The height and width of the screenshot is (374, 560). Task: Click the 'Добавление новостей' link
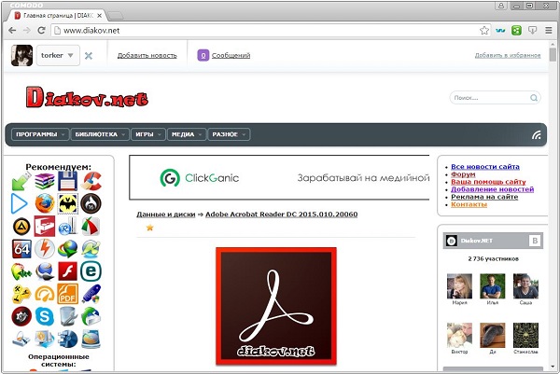click(492, 189)
